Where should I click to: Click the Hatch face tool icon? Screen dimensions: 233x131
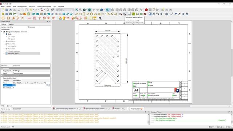point(130,14)
